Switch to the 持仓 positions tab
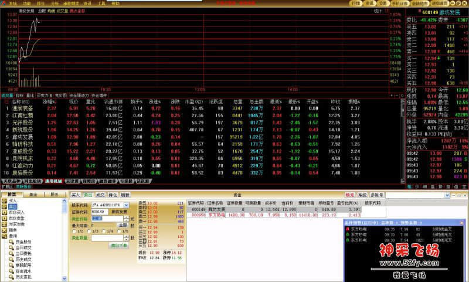 [x=113, y=195]
